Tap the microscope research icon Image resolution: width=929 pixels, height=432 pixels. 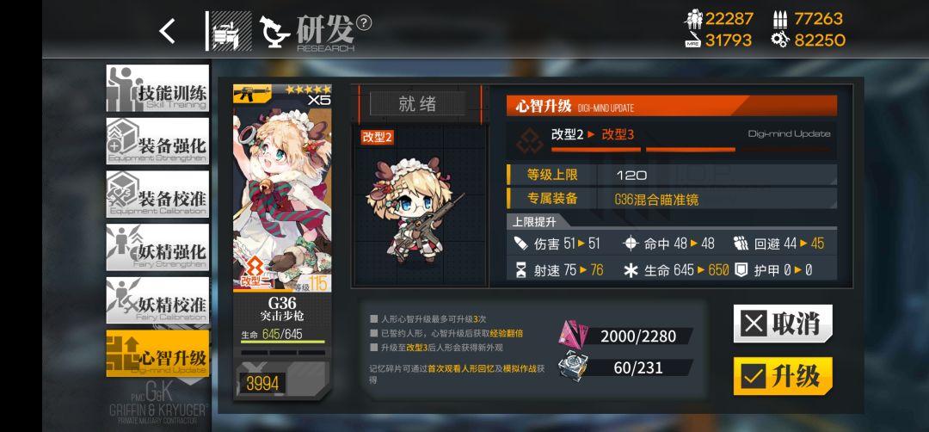click(274, 31)
